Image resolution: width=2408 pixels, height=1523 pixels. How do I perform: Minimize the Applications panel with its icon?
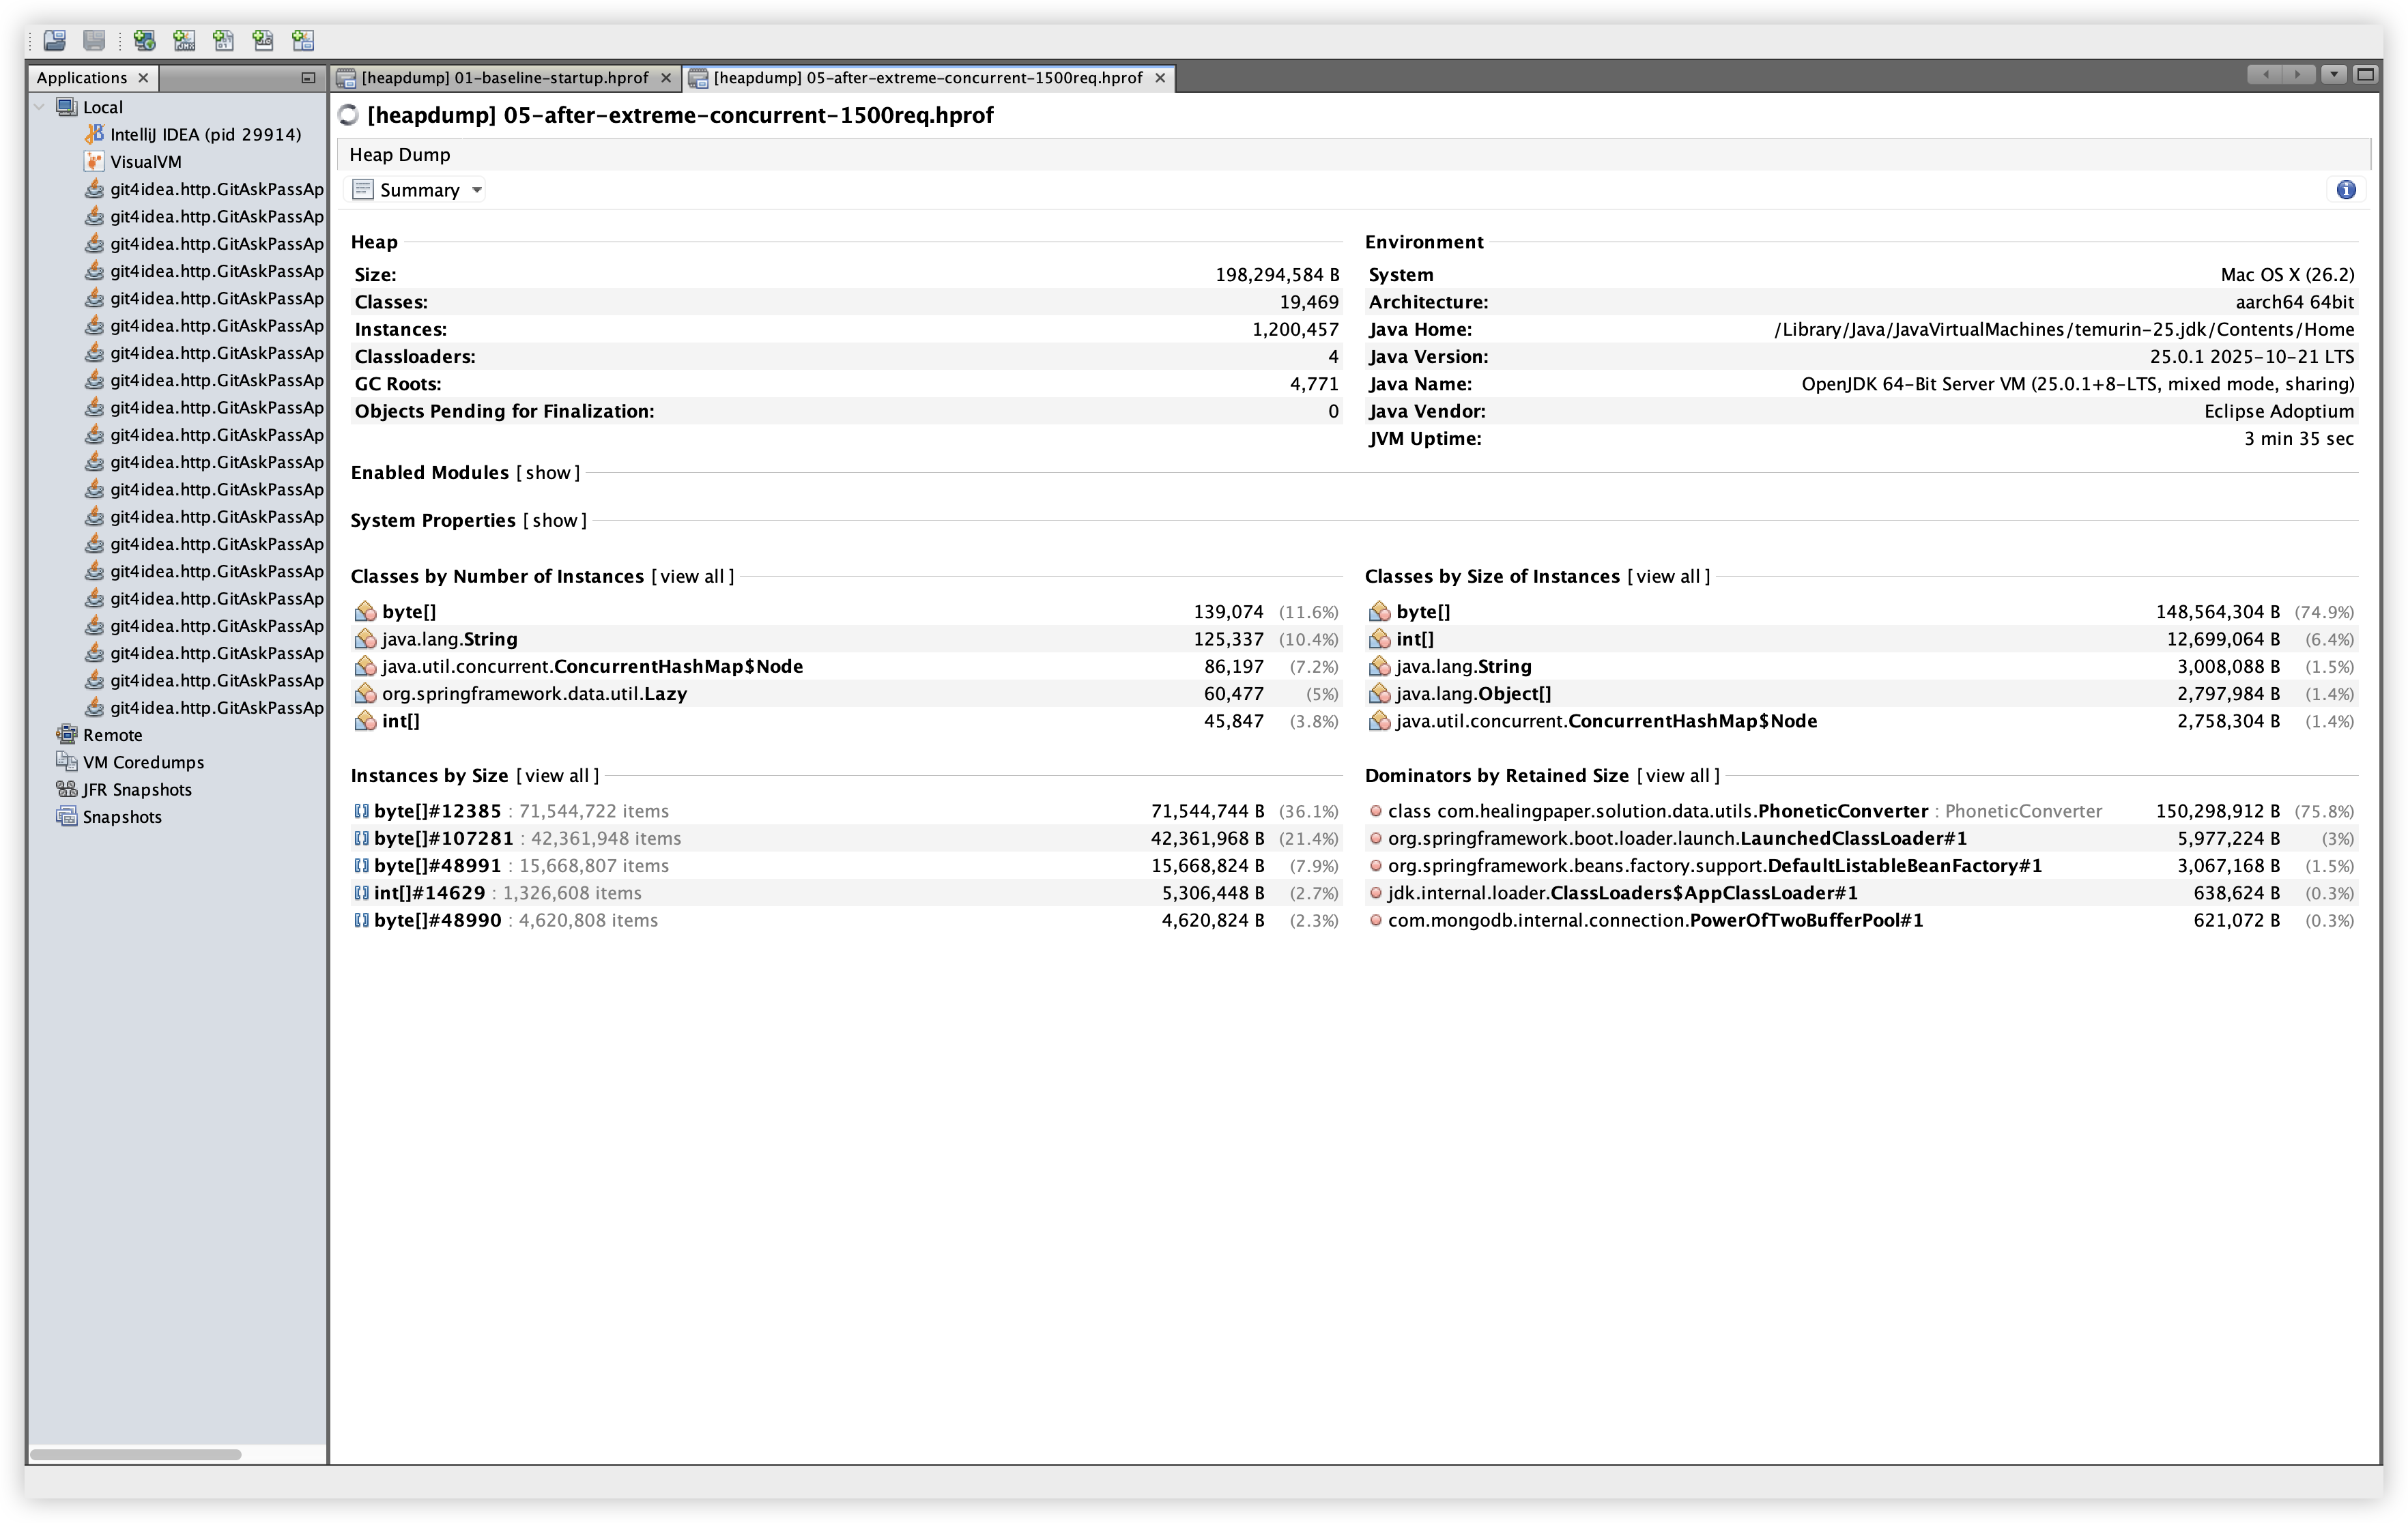[308, 78]
